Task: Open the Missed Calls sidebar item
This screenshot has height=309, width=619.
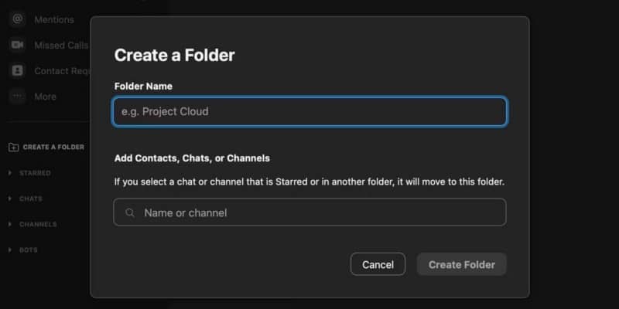Action: [x=60, y=45]
